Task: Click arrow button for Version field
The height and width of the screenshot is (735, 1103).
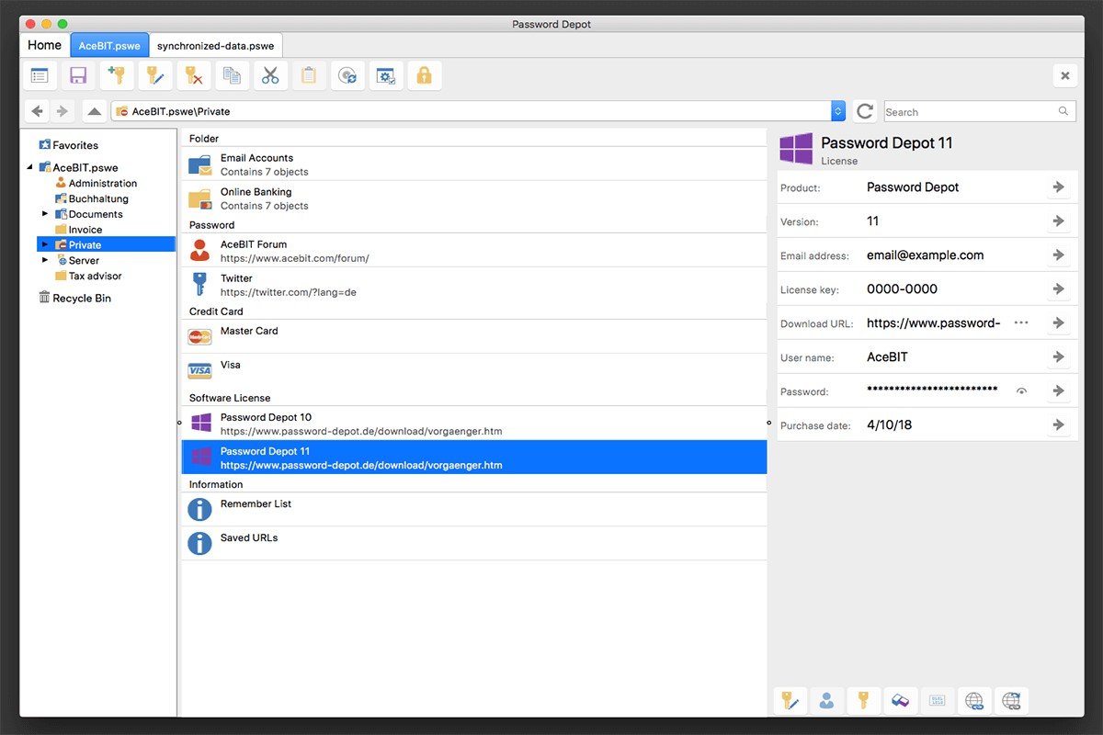Action: [x=1059, y=221]
